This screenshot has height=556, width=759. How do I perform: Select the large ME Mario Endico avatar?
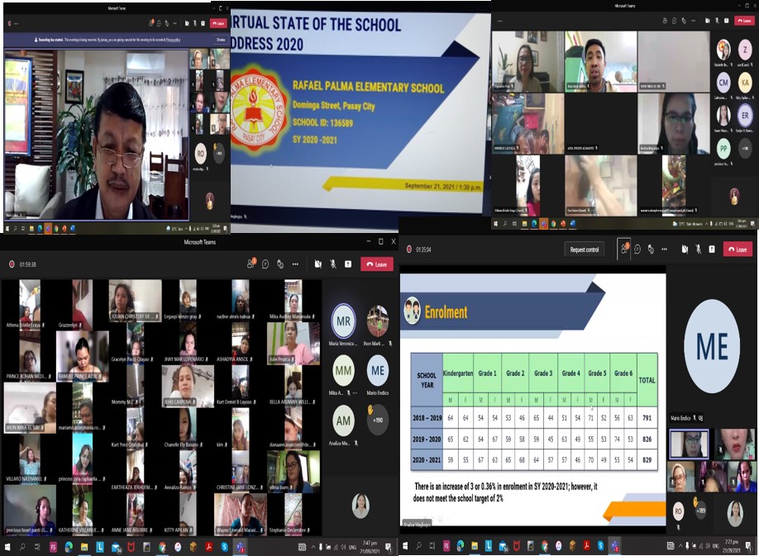click(x=712, y=347)
